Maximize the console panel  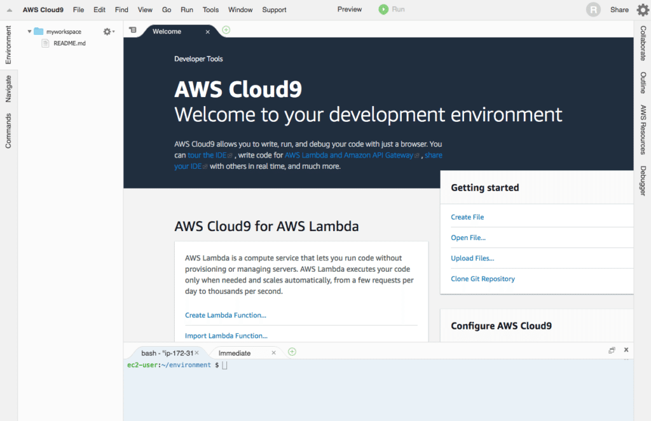(612, 350)
